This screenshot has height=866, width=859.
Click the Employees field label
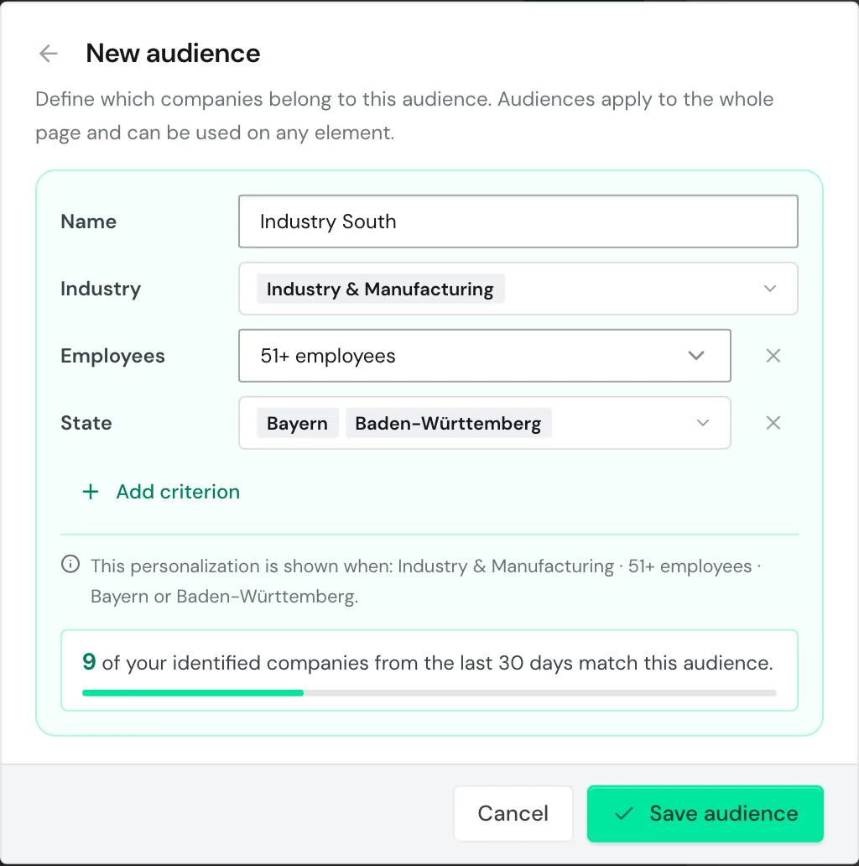(112, 357)
